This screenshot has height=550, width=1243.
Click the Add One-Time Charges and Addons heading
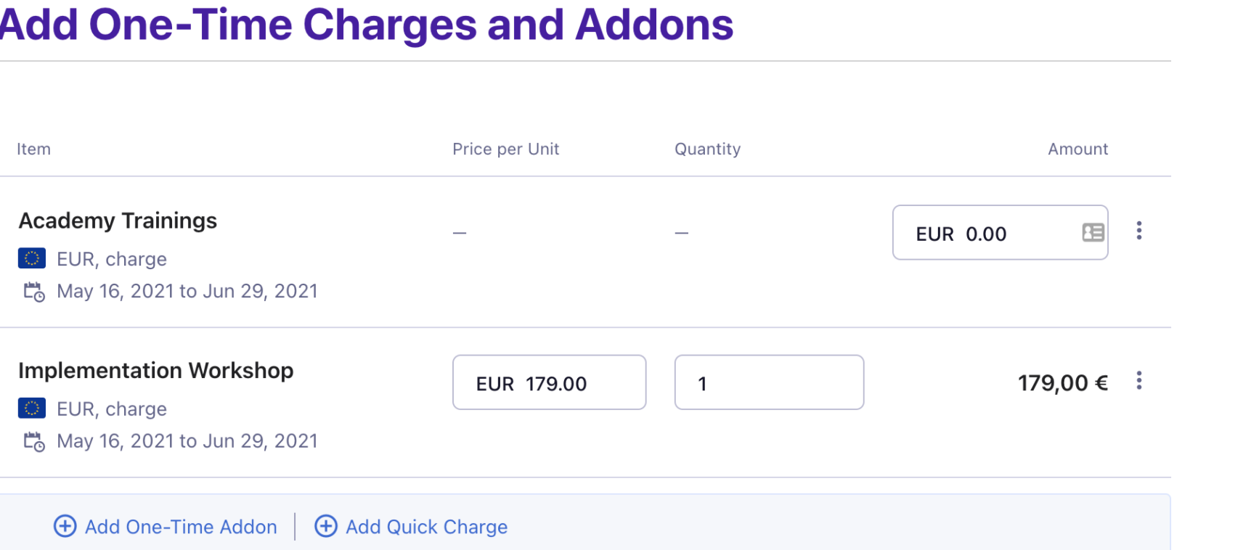[367, 24]
